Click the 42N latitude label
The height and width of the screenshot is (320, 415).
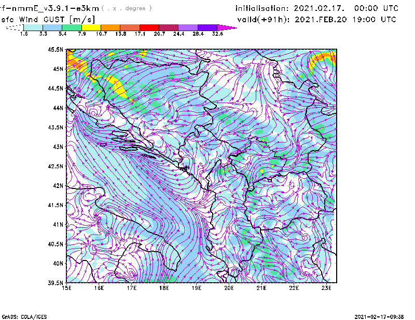[x=58, y=186]
